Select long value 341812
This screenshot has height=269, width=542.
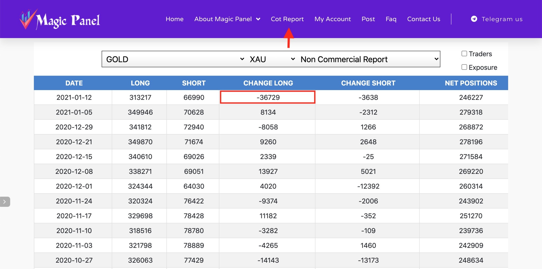click(x=140, y=127)
